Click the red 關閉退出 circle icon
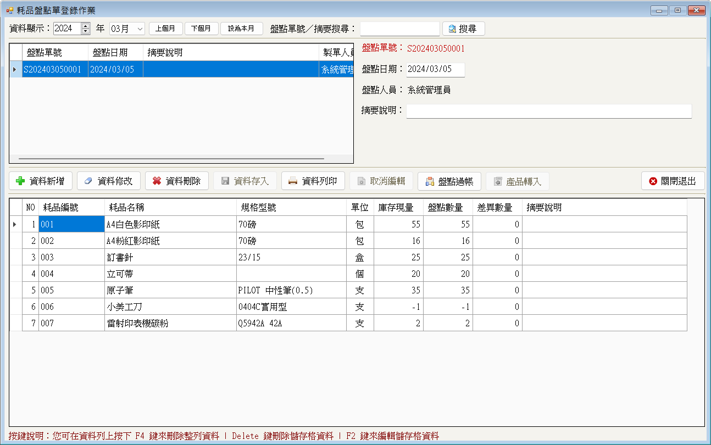Screen dimensions: 711x445 click(x=653, y=181)
